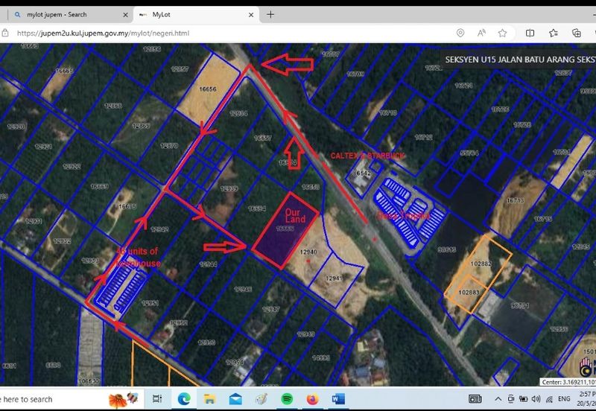
Task: Click lot 16656 on the map
Action: 208,89
